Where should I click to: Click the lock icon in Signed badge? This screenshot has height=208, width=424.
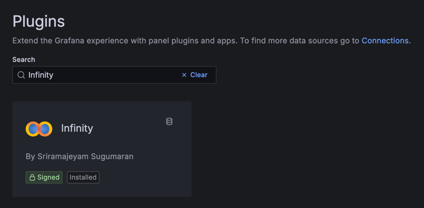pyautogui.click(x=32, y=177)
